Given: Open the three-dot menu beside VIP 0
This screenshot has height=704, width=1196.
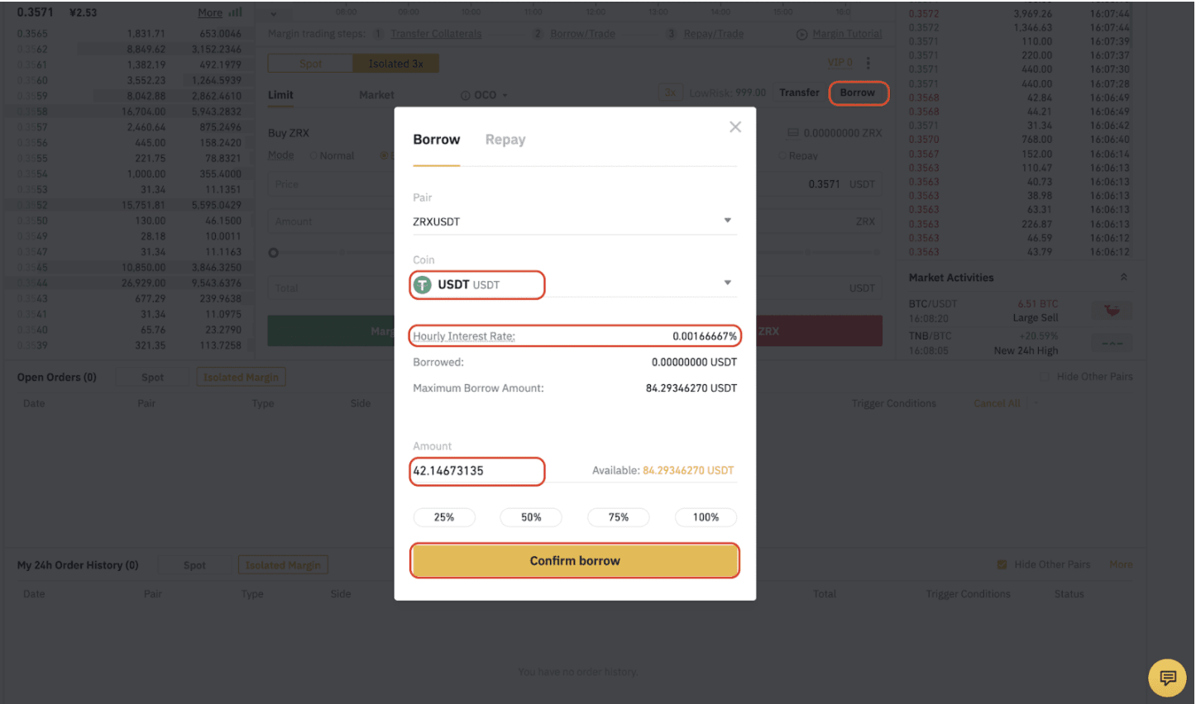Looking at the screenshot, I should point(868,64).
